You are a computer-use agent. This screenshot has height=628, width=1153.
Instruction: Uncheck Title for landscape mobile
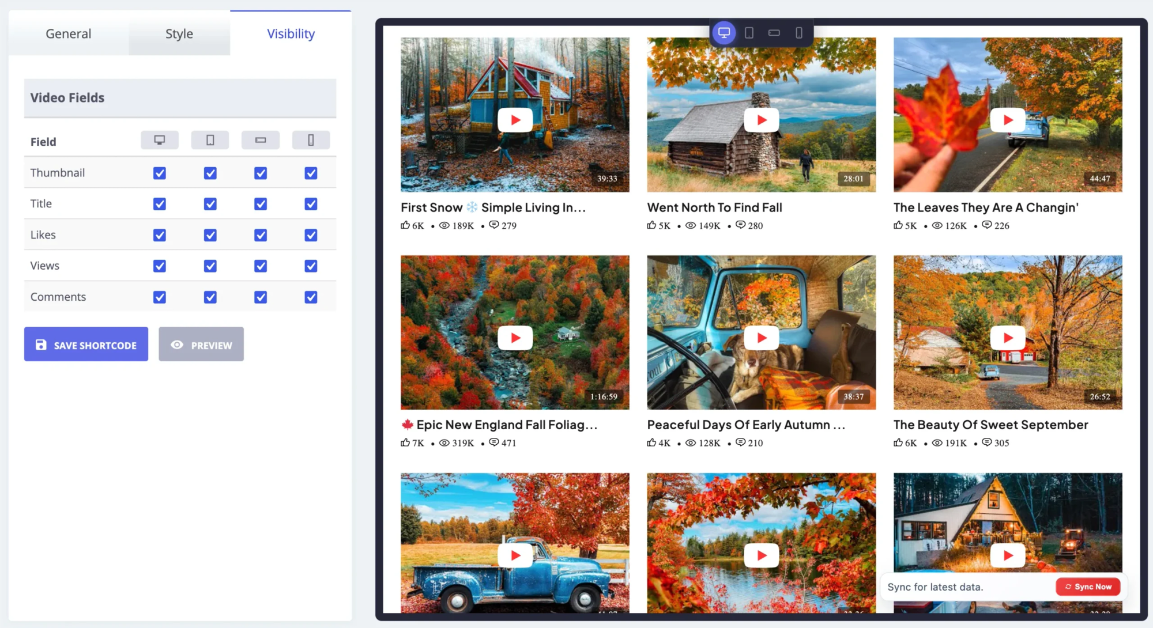[261, 204]
